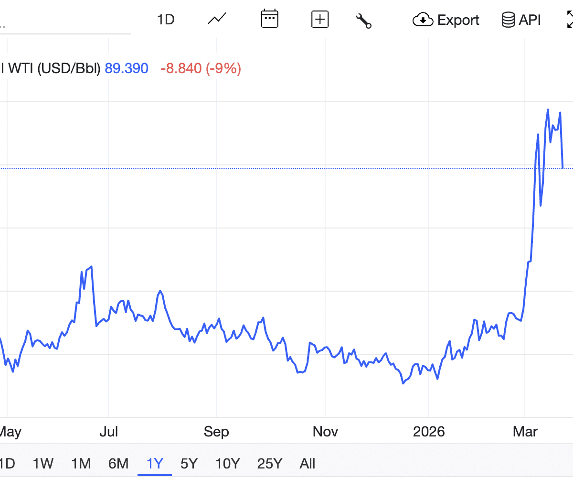The height and width of the screenshot is (479, 573).
Task: Click the cloud download Export icon
Action: click(423, 20)
